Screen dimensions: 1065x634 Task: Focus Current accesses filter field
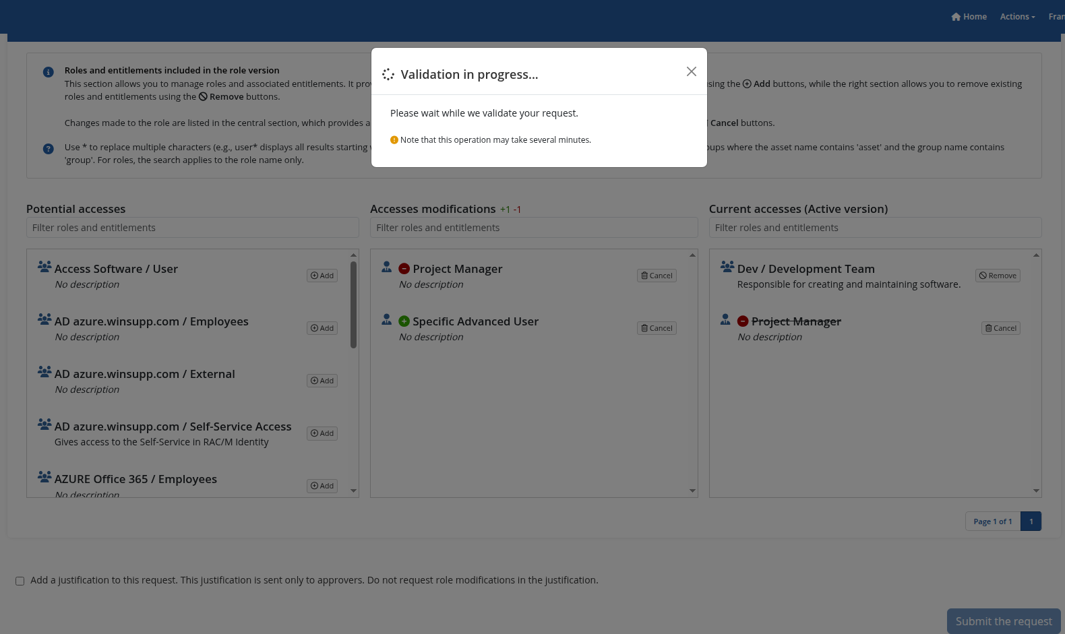875,228
